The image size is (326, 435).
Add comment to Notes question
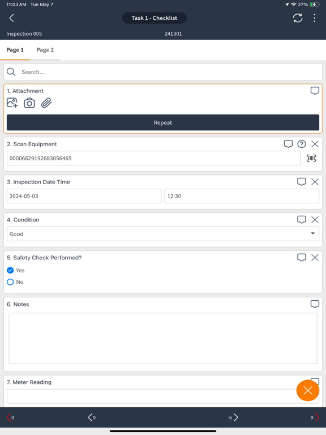point(315,304)
